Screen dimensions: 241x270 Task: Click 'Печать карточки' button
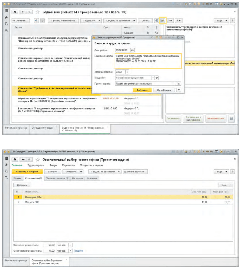click(135, 172)
